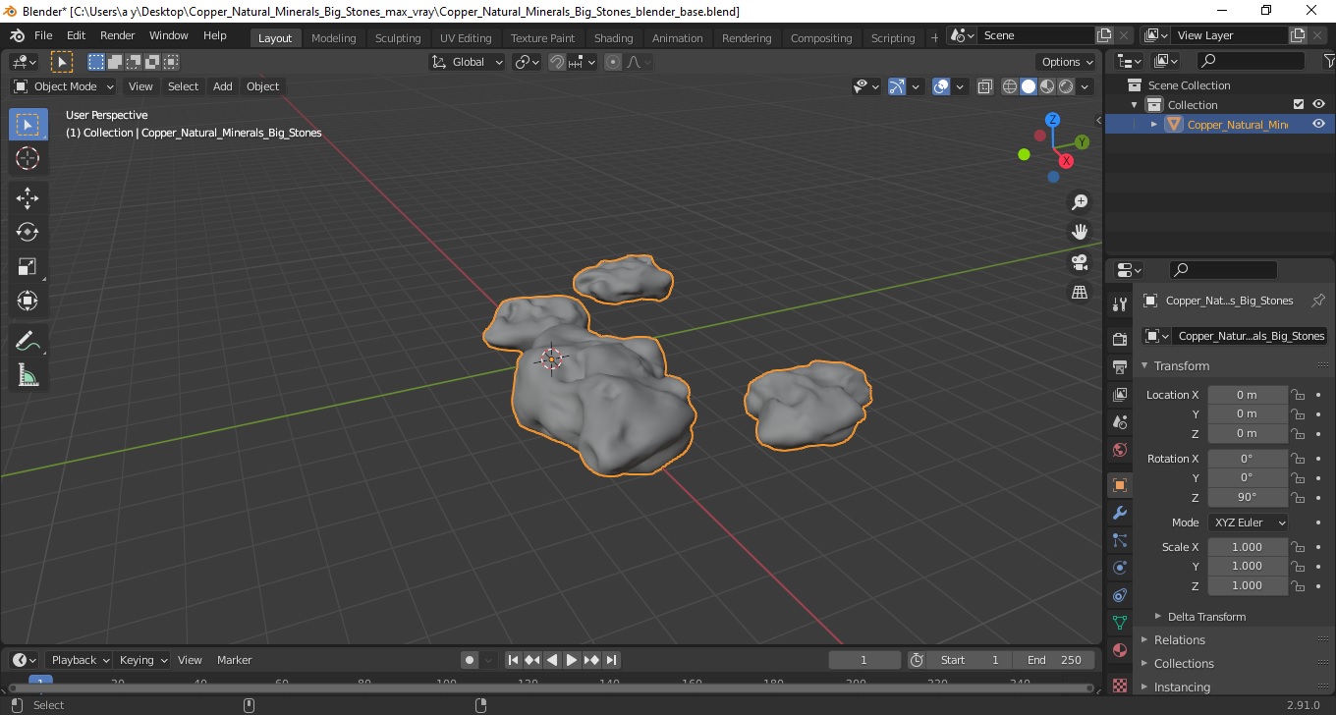Image resolution: width=1336 pixels, height=715 pixels.
Task: Open the Physics properties tab
Action: pos(1120,568)
